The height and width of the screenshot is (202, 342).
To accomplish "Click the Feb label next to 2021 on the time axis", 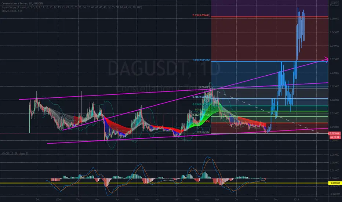I will pos(316,199).
